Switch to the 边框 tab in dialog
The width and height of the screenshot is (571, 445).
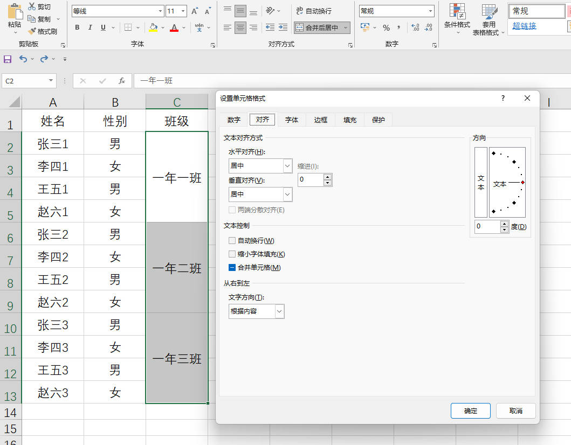321,120
